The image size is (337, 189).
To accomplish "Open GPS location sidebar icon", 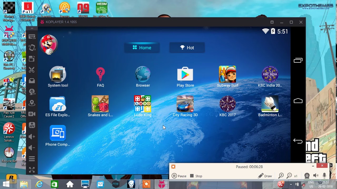I will 32,103.
